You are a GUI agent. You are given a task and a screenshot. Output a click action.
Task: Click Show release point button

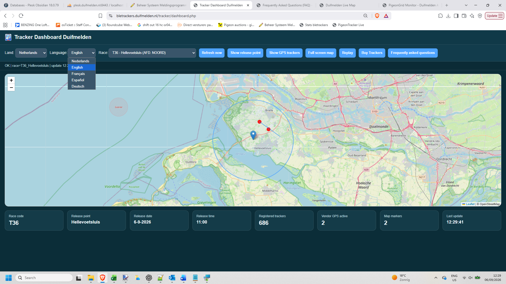click(x=245, y=53)
